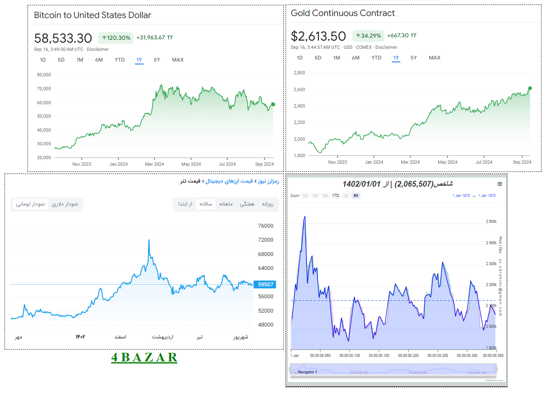Click the gray navigator scrollbar under index chart

click(393, 377)
